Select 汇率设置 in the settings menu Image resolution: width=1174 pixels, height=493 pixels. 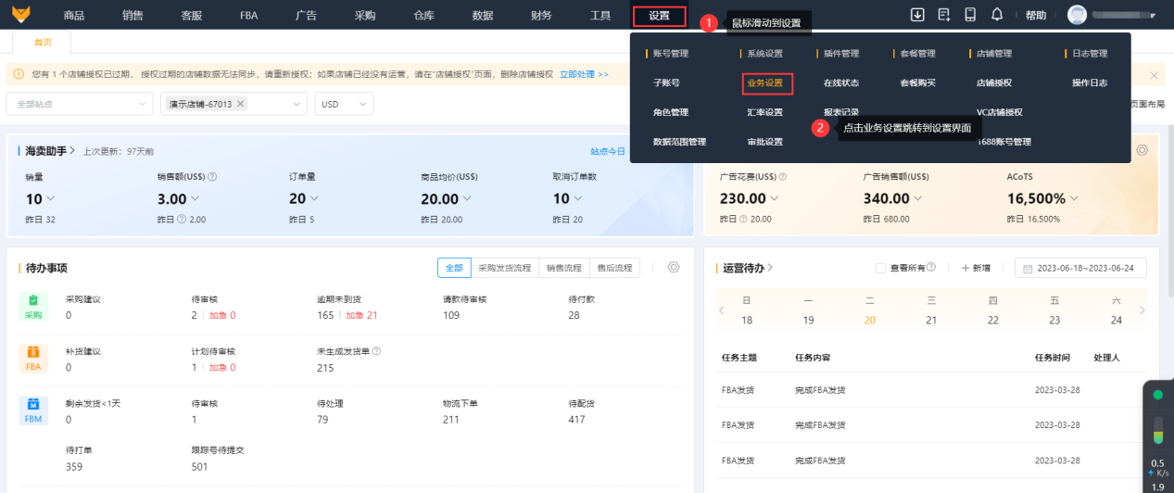pyautogui.click(x=765, y=112)
